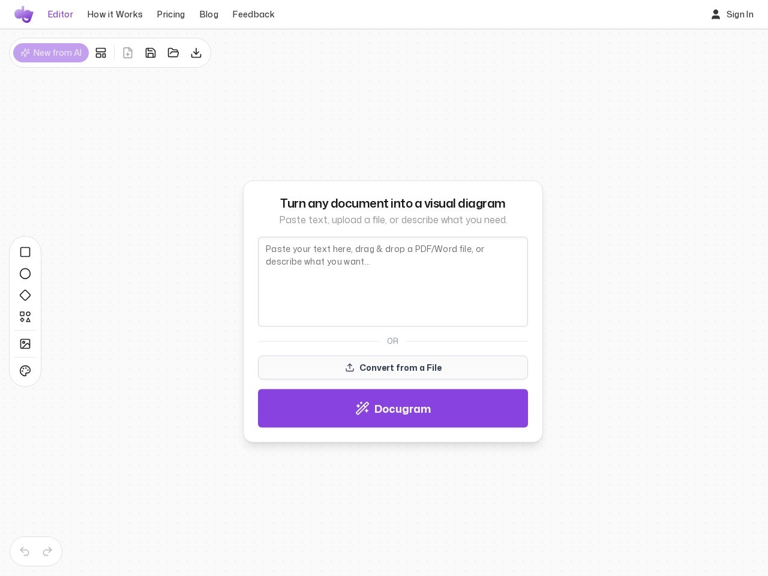Open the more shapes library icon

pyautogui.click(x=25, y=317)
